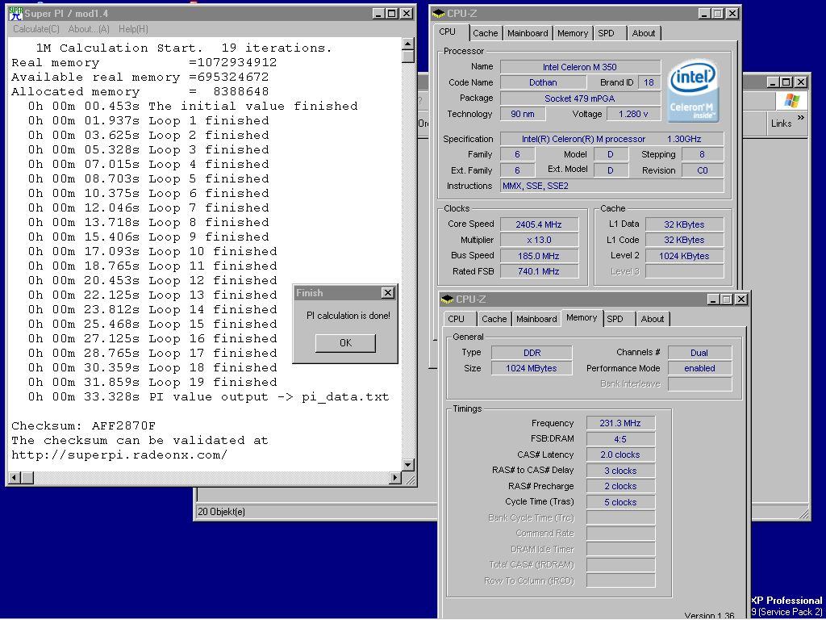The image size is (826, 620).
Task: Close the lower CPU-Z window
Action: click(x=740, y=300)
